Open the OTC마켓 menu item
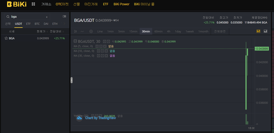Screen dimensions: 274x133 pos(62,4)
